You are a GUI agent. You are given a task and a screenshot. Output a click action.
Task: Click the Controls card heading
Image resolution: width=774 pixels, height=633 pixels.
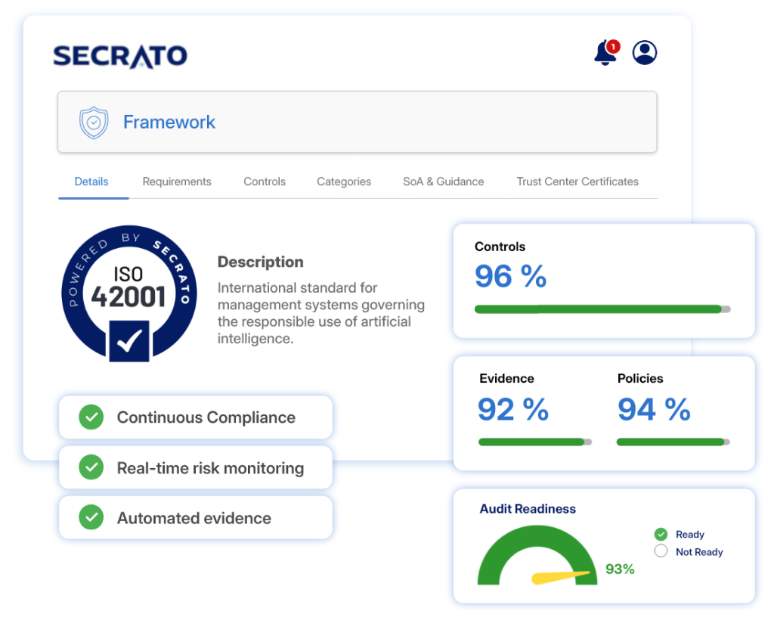coord(500,247)
